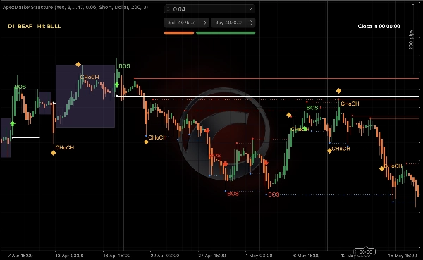The height and width of the screenshot is (260, 423).
Task: Click the 00:00 time marker on the axis
Action: (364, 252)
